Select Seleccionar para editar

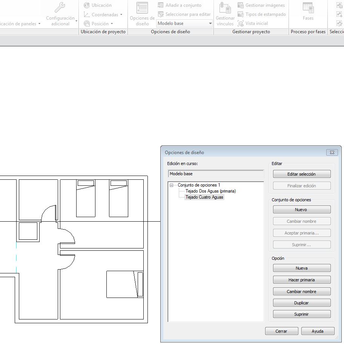click(161, 14)
